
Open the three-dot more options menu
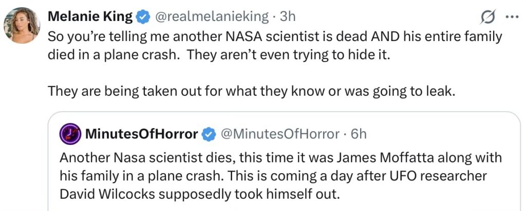[x=512, y=17]
